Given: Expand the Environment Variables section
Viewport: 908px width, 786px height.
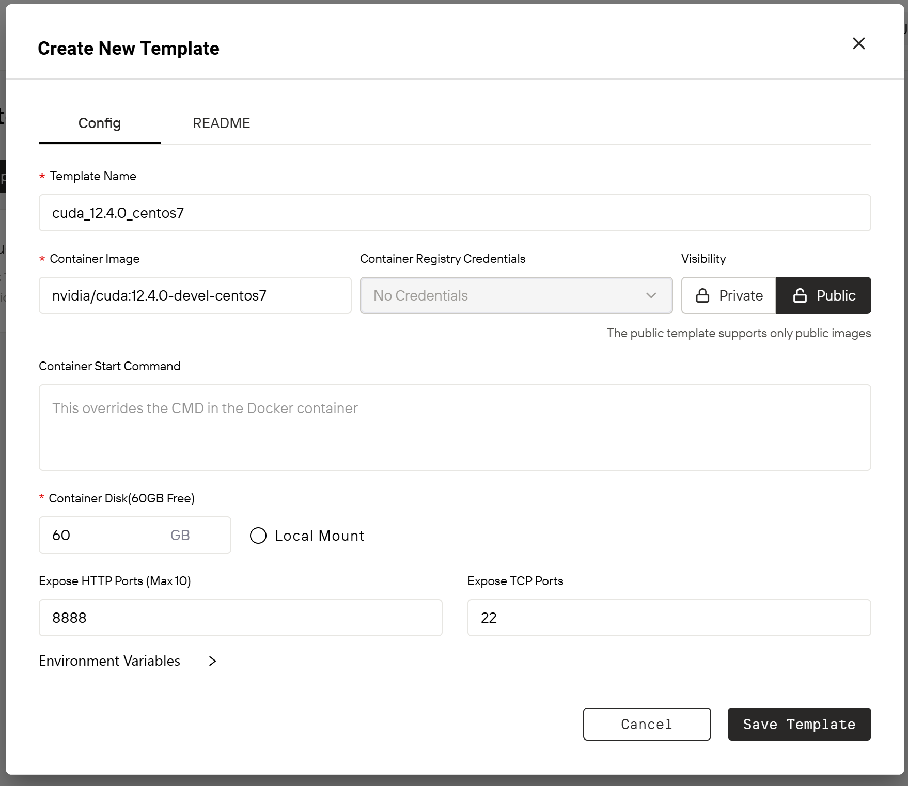Looking at the screenshot, I should pyautogui.click(x=109, y=661).
